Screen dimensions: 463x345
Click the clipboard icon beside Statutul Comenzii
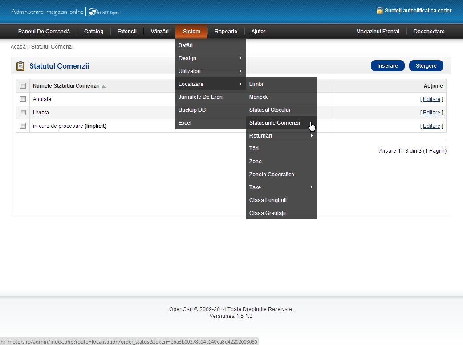click(20, 66)
